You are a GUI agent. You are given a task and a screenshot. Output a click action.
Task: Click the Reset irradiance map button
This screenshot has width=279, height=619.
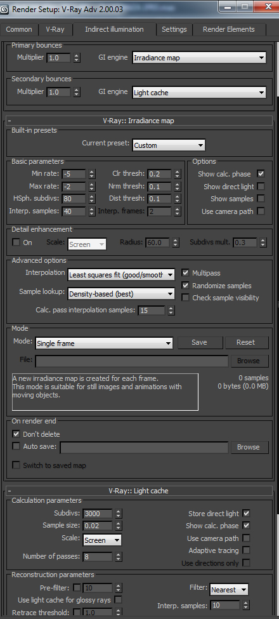(246, 343)
